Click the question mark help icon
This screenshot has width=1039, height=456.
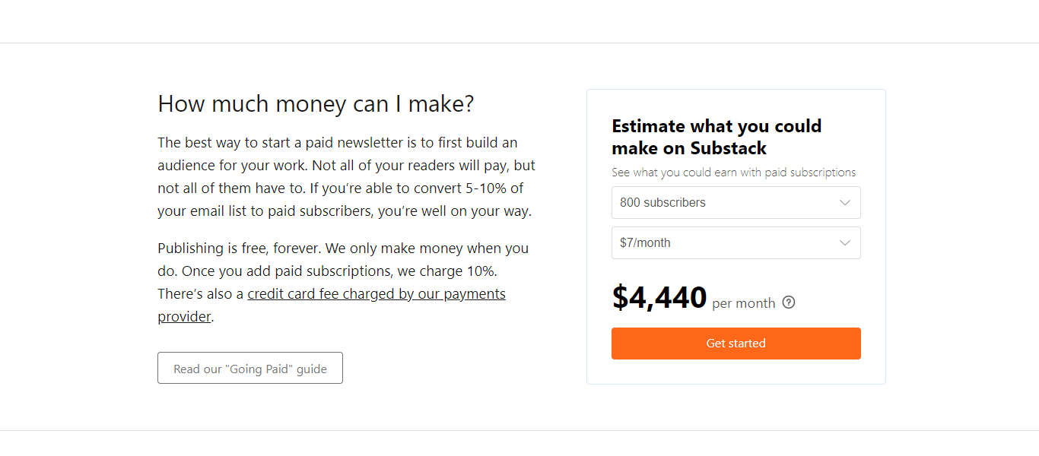pyautogui.click(x=789, y=302)
